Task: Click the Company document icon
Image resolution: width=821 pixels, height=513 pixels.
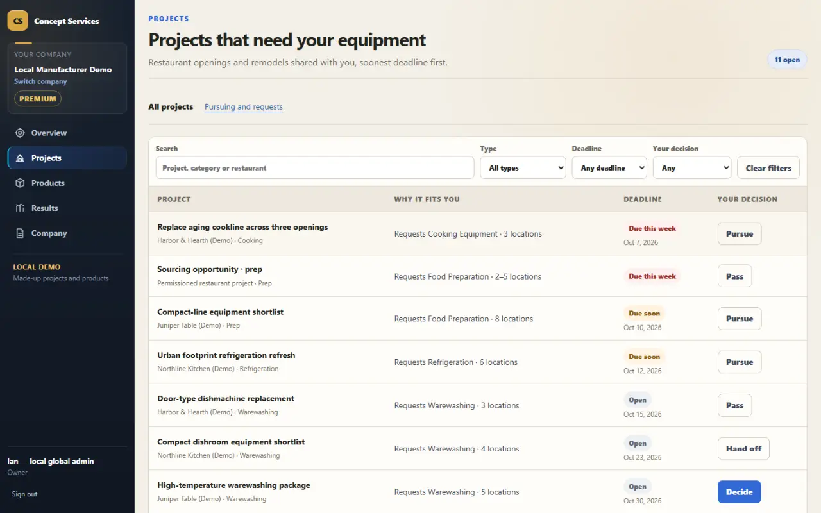Action: coord(20,233)
